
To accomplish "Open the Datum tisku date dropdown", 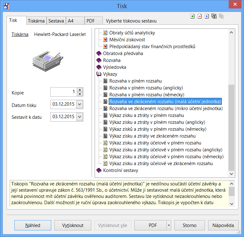I will [x=80, y=104].
